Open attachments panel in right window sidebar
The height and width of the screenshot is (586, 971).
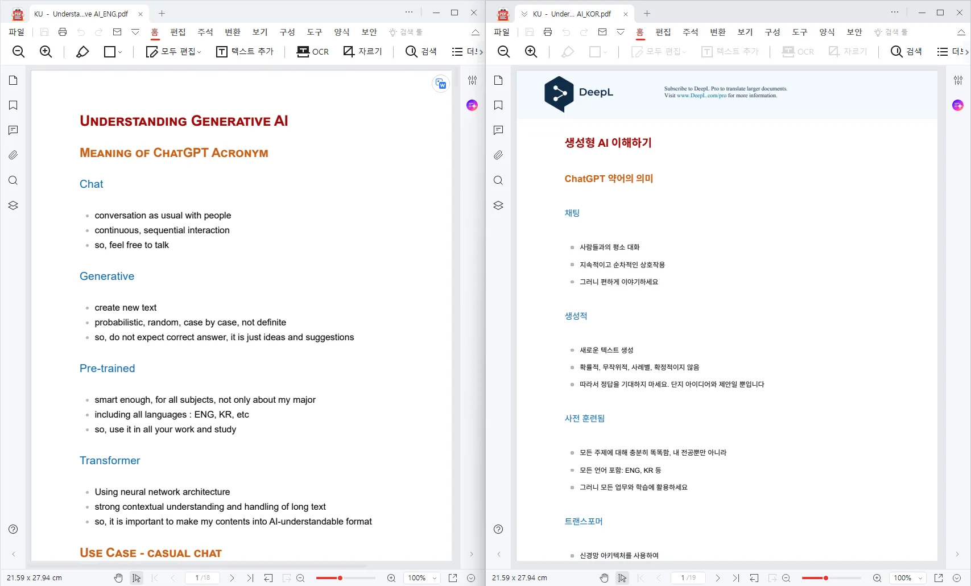(498, 155)
